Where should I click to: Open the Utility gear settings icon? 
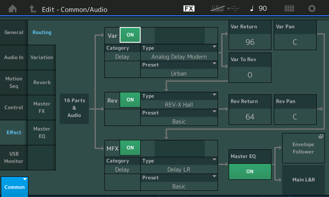click(312, 9)
